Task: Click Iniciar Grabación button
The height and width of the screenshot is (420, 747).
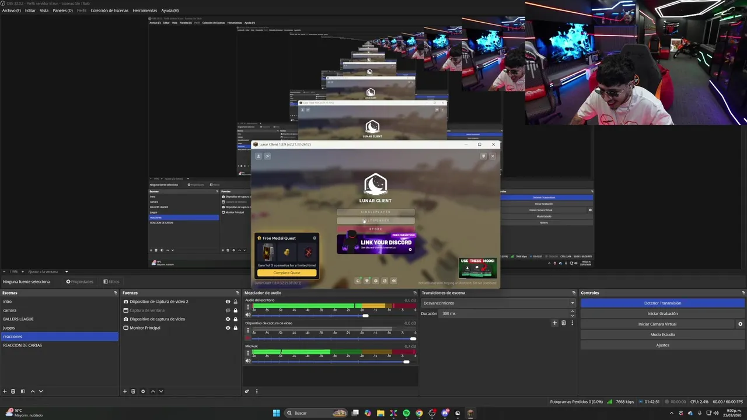Action: 662,313
